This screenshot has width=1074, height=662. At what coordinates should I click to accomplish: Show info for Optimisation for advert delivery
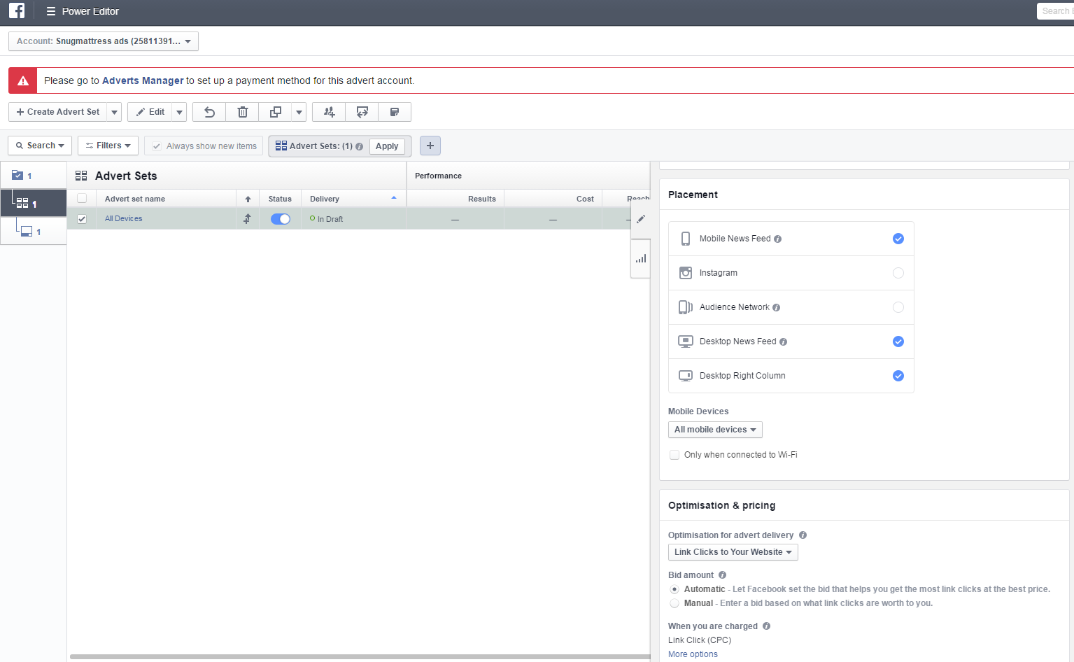coord(803,535)
